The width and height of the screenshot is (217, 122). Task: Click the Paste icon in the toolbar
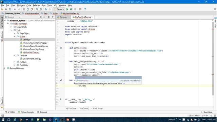pyautogui.click(x=32, y=9)
